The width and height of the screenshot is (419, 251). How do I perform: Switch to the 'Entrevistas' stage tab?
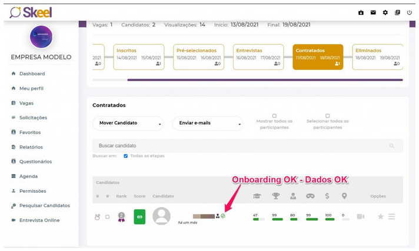pyautogui.click(x=257, y=56)
